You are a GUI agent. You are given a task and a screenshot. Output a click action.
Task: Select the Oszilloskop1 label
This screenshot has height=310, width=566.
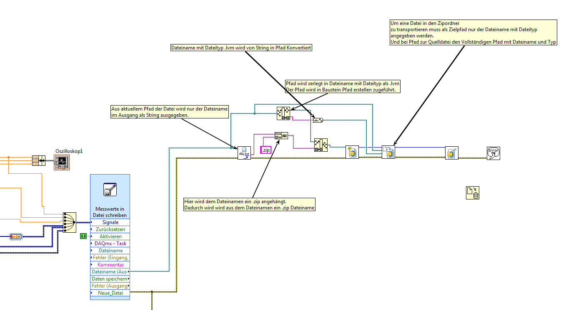point(69,151)
